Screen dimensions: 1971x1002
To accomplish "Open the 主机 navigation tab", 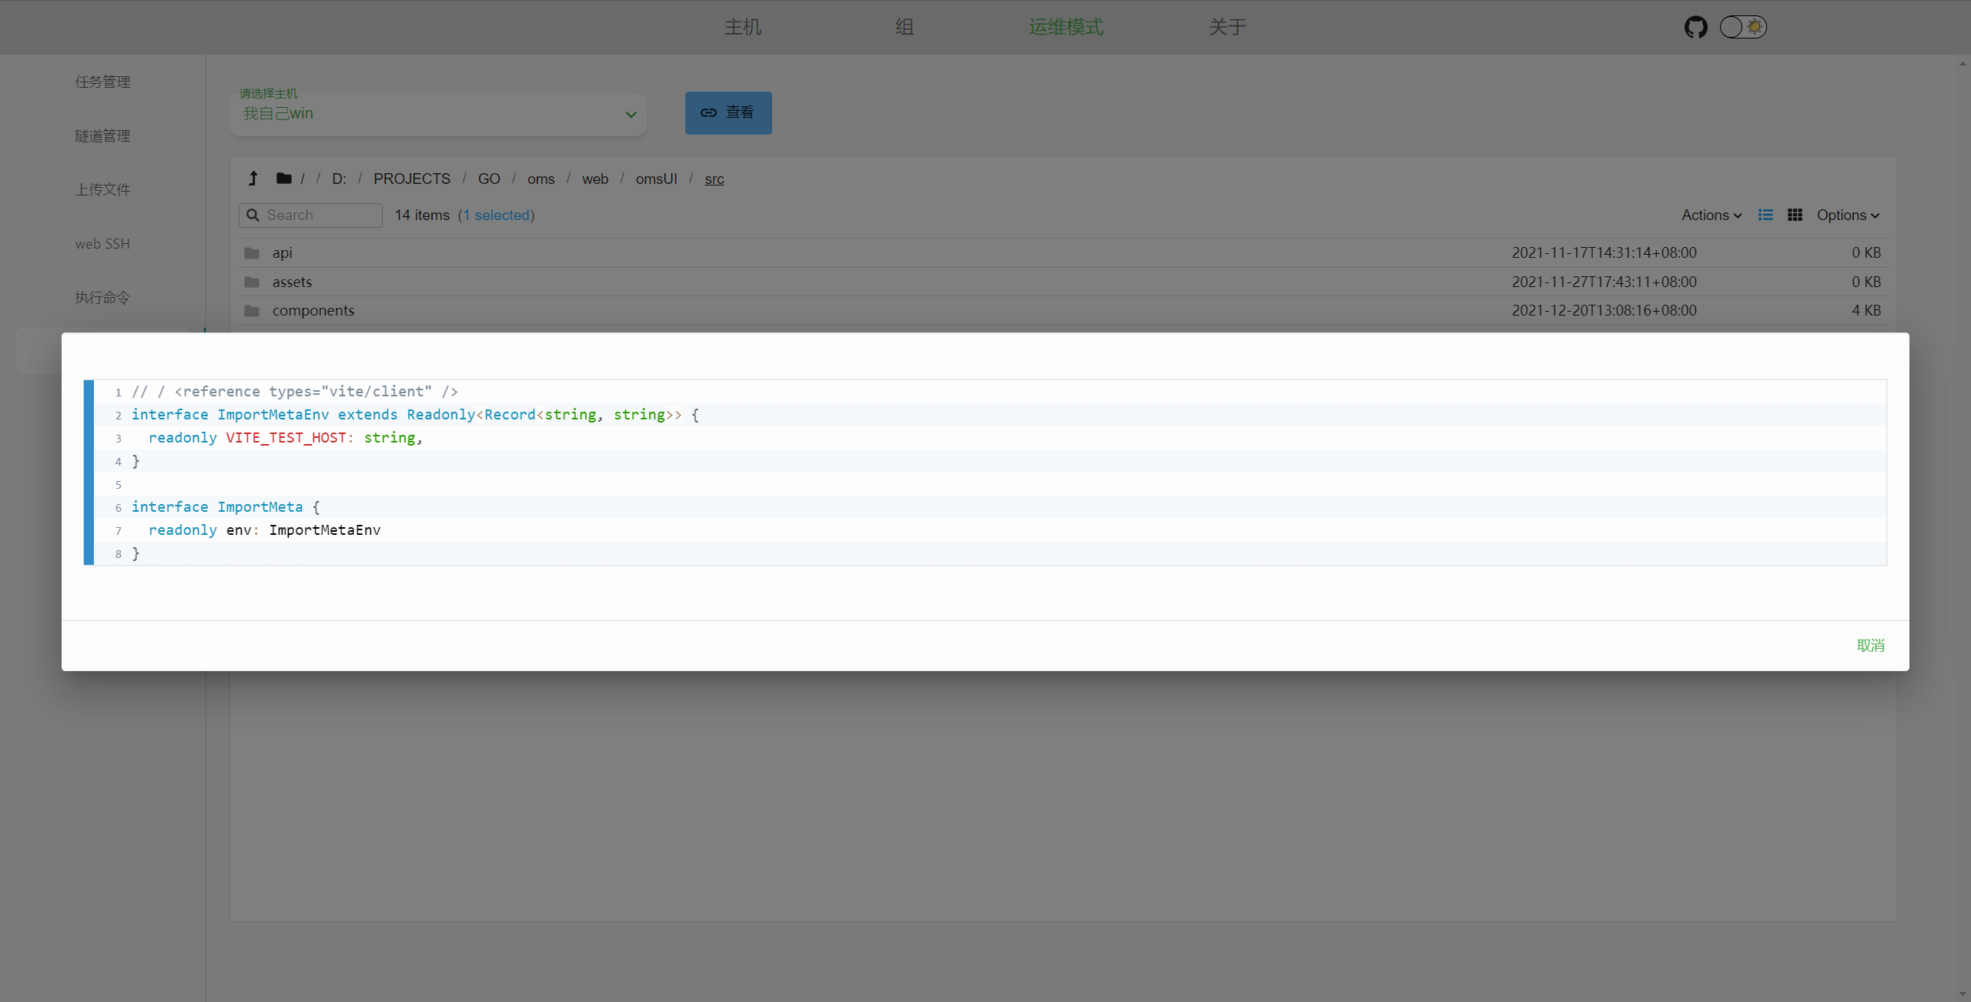I will 742,27.
